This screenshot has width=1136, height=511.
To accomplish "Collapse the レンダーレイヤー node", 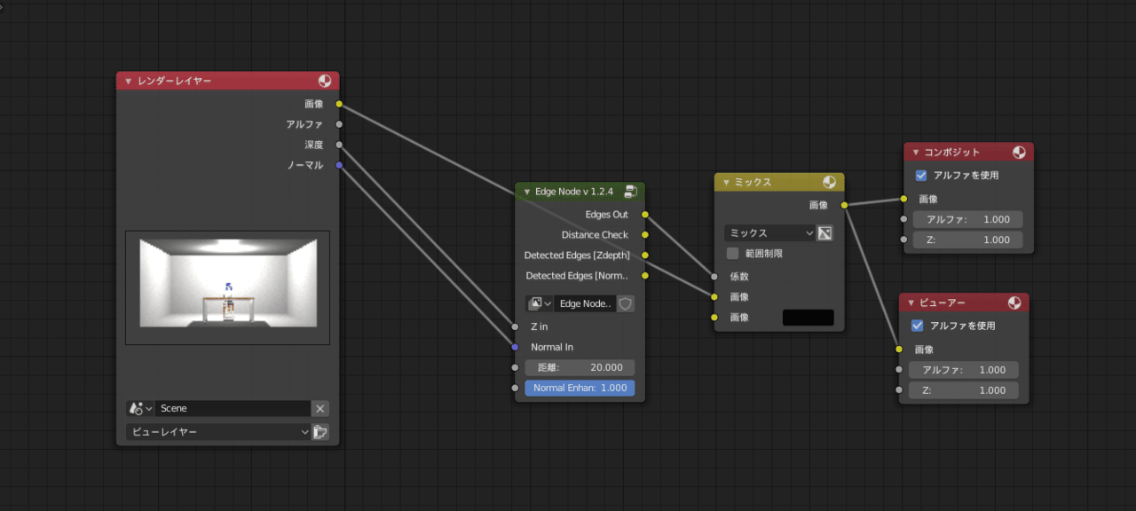I will (x=128, y=81).
